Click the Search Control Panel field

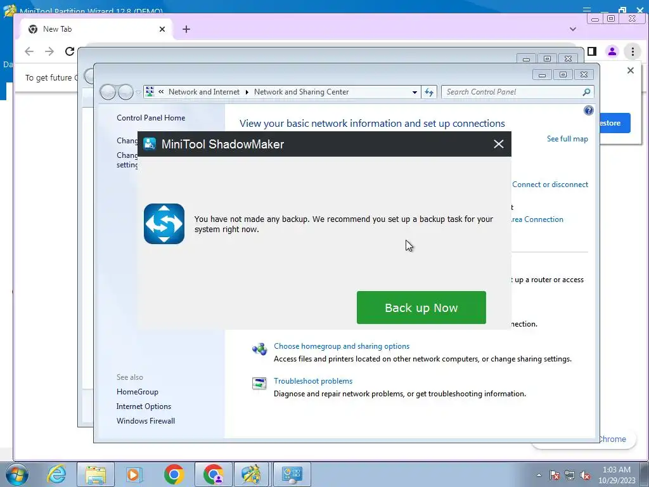point(517,92)
